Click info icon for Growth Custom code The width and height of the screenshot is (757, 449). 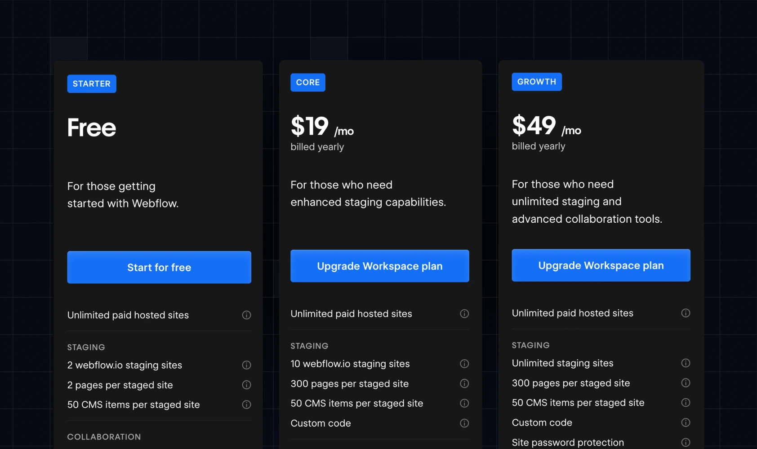(x=686, y=422)
